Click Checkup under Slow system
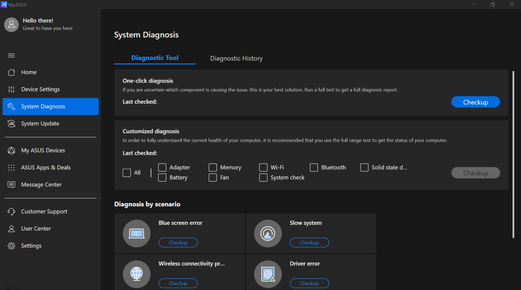The image size is (521, 290). click(x=309, y=243)
